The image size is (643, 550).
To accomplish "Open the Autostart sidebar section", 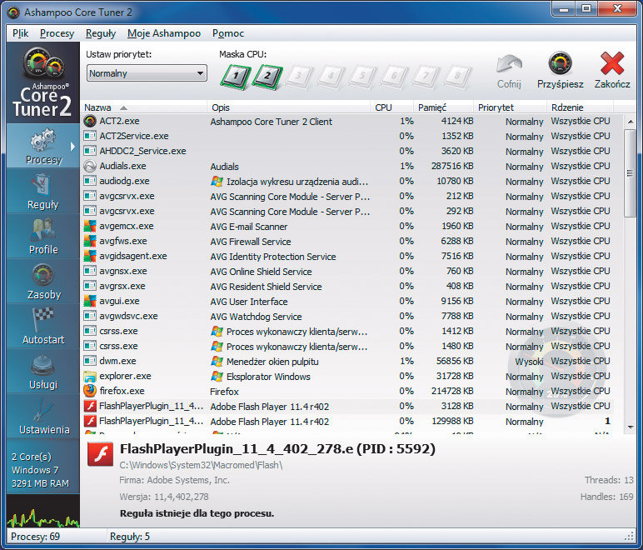I will coord(42,327).
